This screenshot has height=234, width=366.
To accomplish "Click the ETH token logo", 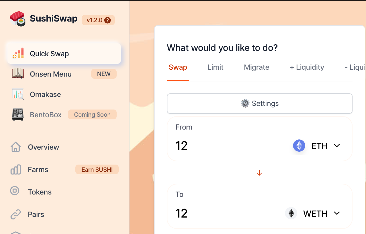I will (299, 146).
